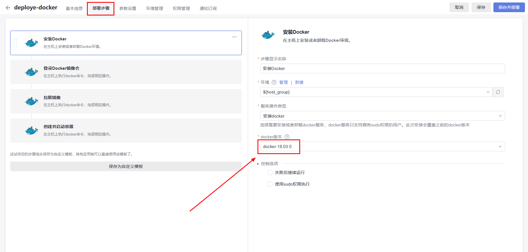Click 保存为自定义模板 button

[126, 166]
